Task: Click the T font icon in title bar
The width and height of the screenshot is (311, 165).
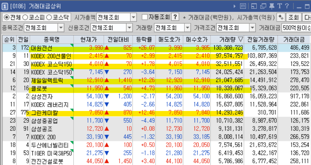Action: click(x=280, y=6)
